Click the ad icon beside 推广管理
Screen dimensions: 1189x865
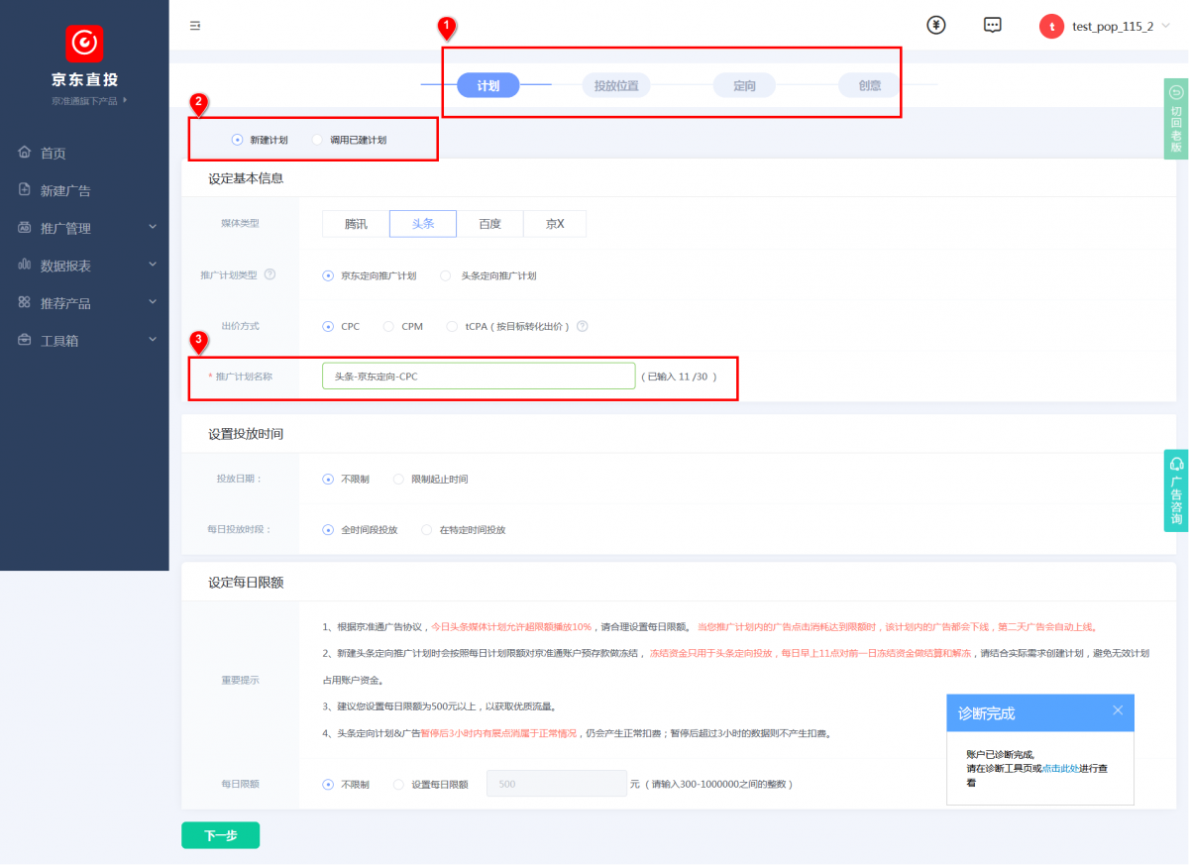pos(25,228)
